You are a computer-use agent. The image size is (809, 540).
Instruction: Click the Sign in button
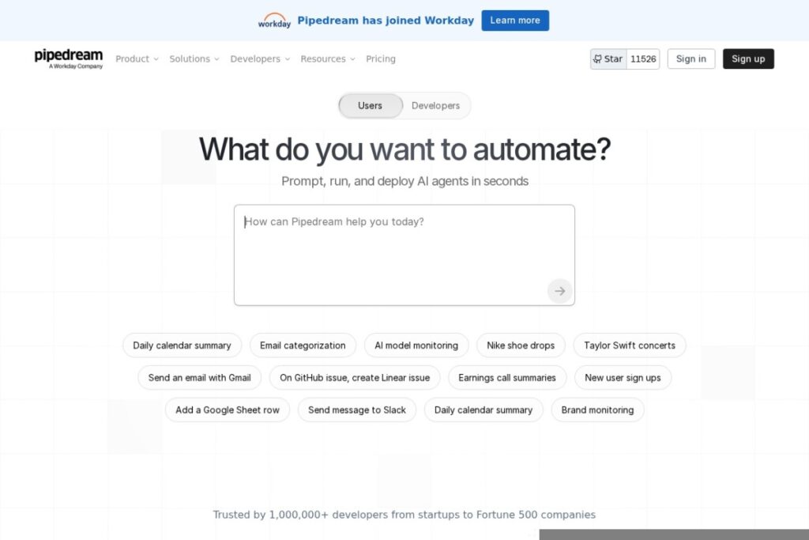pos(690,59)
